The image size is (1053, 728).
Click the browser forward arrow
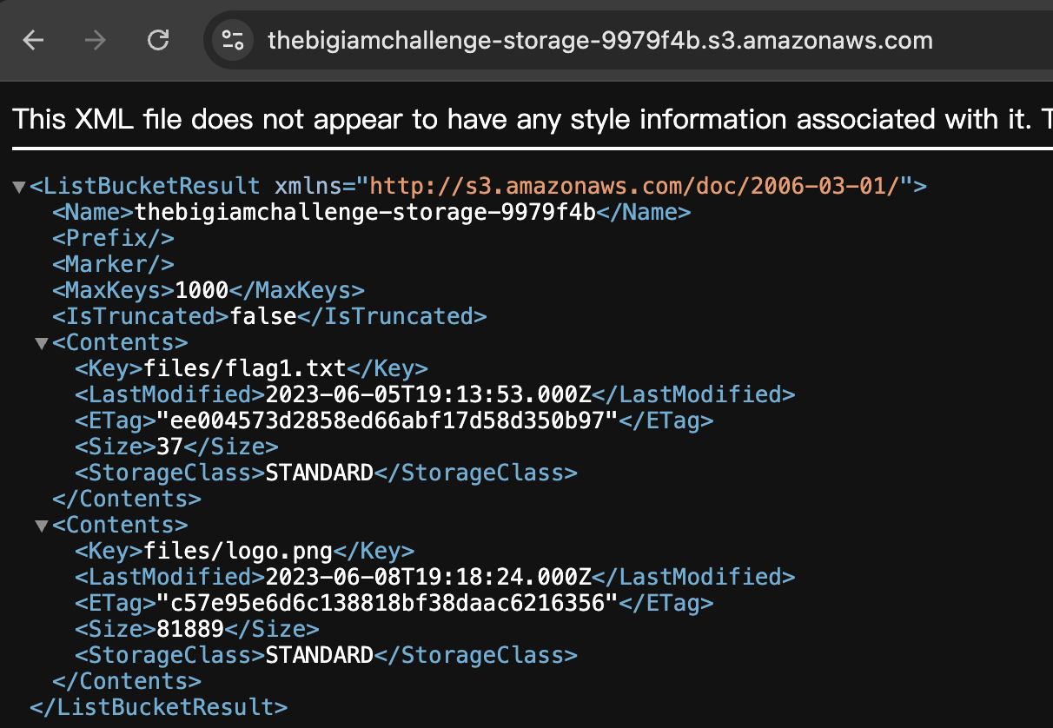point(96,40)
